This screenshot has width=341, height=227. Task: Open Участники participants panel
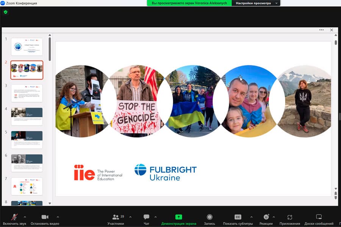116,219
